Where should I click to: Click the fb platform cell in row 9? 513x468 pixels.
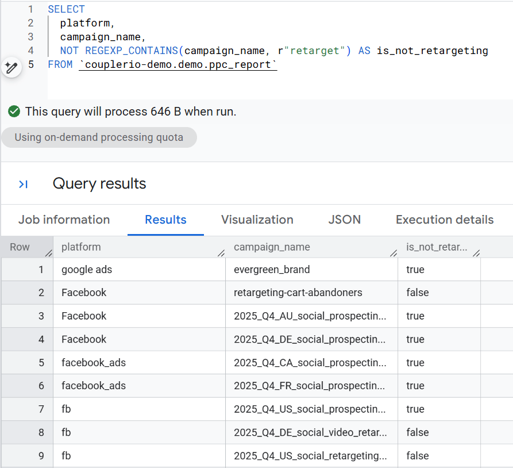139,455
